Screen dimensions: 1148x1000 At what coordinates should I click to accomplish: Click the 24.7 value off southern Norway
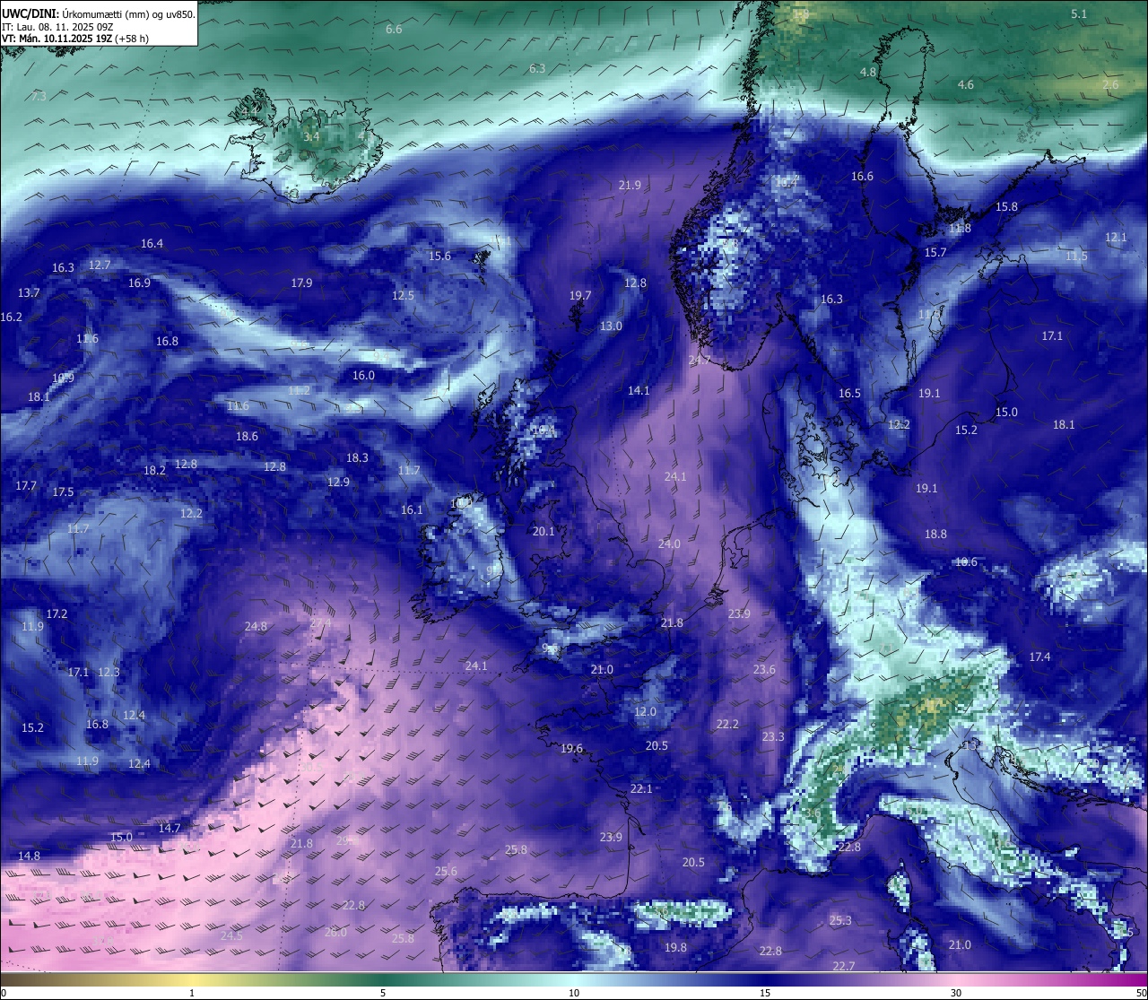pyautogui.click(x=699, y=361)
